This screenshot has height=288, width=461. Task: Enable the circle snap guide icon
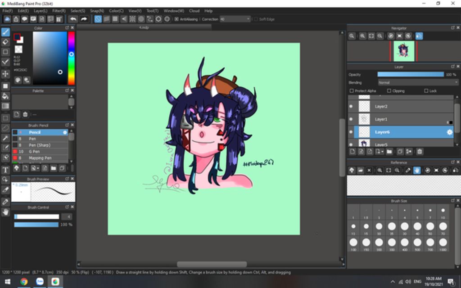click(141, 19)
